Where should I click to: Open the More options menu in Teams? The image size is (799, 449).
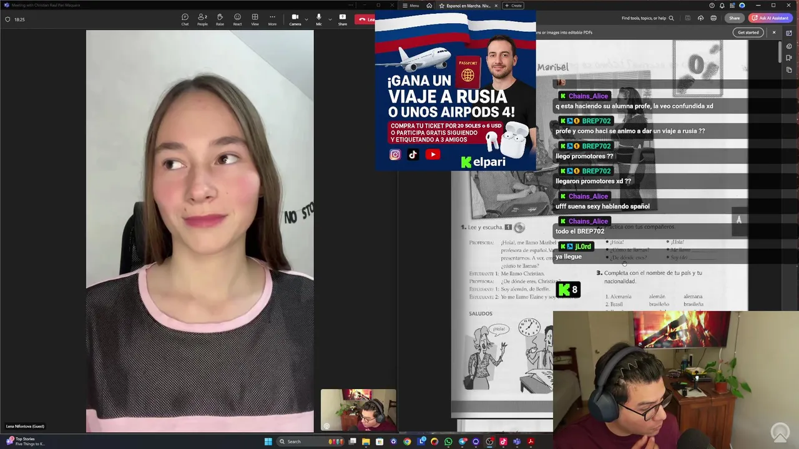click(272, 19)
